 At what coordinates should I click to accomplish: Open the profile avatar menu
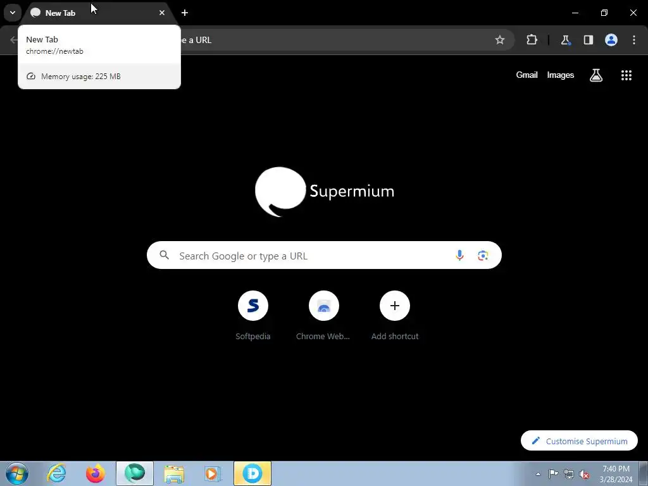pyautogui.click(x=611, y=40)
